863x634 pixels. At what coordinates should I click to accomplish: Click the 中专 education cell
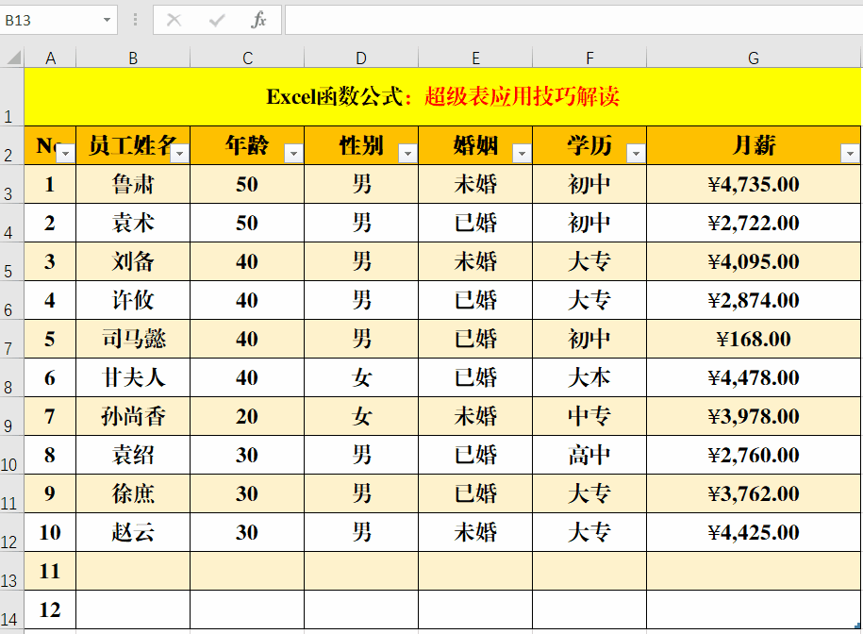coord(589,417)
